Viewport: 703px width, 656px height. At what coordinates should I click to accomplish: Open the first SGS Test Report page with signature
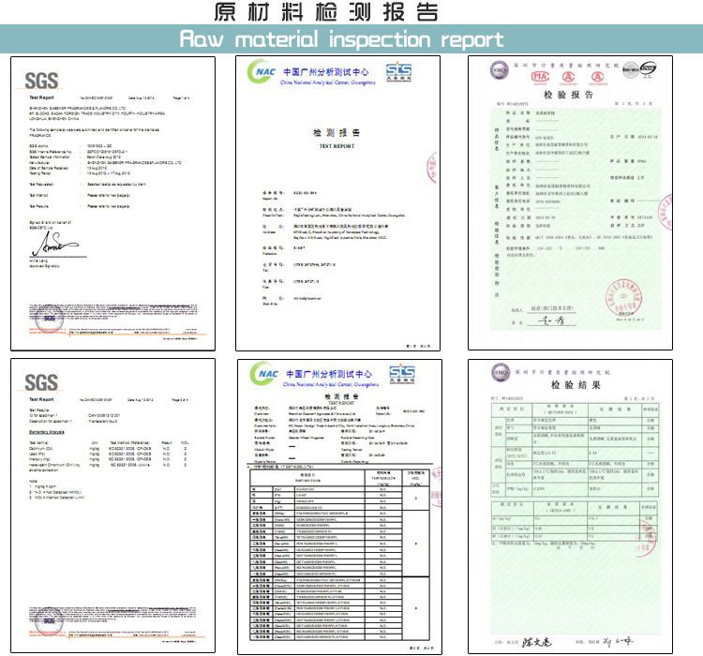(x=113, y=203)
